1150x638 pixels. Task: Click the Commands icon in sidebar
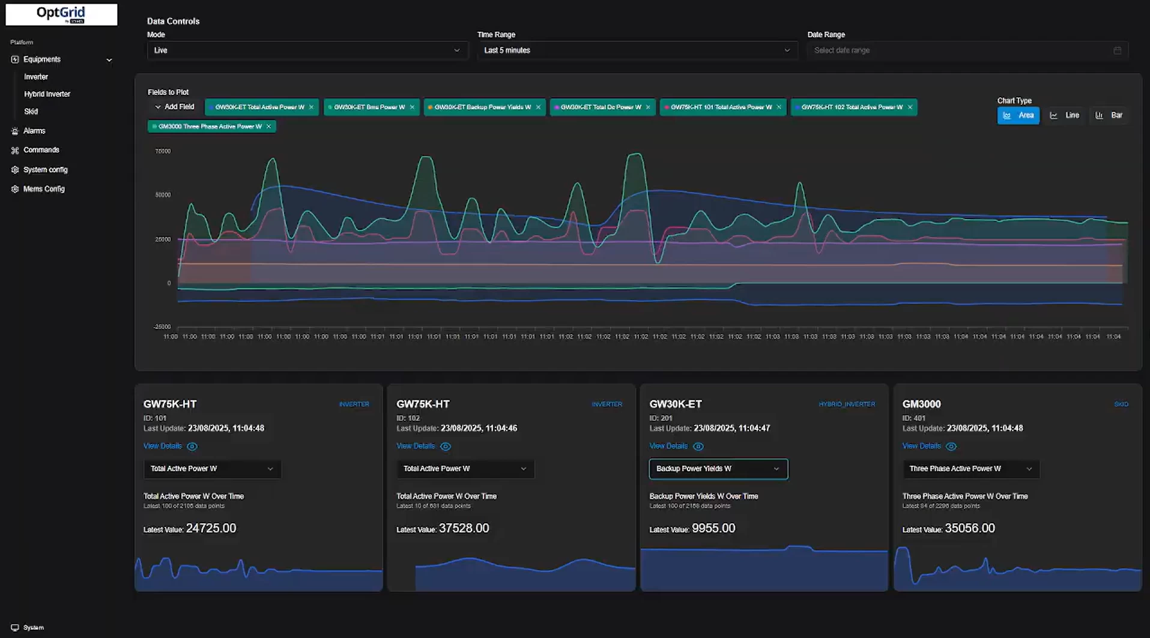click(x=15, y=150)
